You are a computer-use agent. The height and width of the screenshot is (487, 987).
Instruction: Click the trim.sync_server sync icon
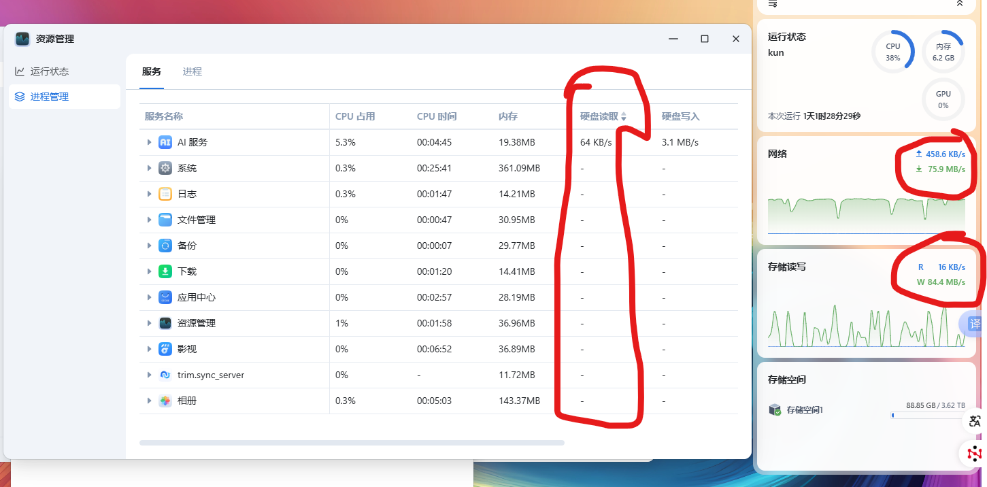[165, 375]
